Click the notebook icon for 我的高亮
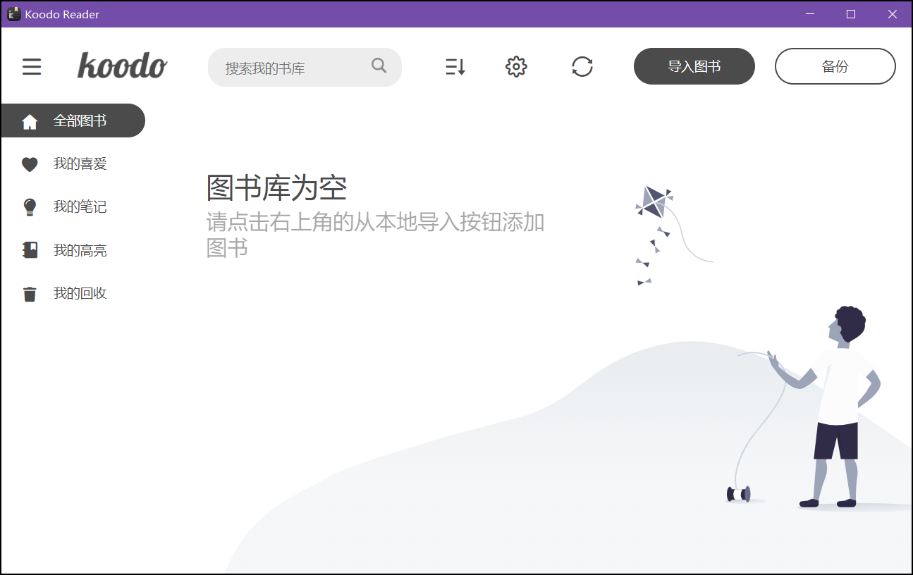This screenshot has width=913, height=575. click(30, 250)
